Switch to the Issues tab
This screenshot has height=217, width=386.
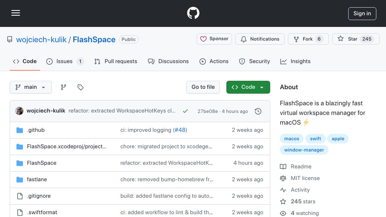[65, 61]
